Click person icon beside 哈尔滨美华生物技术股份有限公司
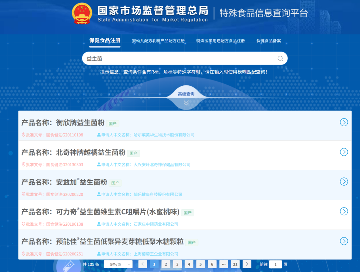 (x=99, y=134)
